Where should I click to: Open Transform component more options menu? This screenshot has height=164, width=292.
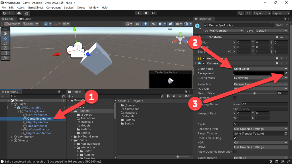pos(286,37)
